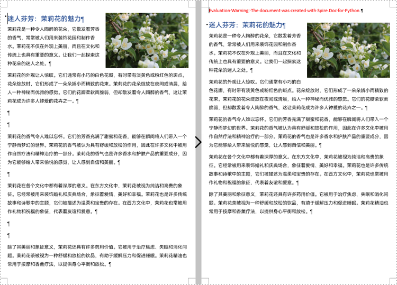Click paragraph starting 除了其美丽和象征意义 on left page

point(97,255)
